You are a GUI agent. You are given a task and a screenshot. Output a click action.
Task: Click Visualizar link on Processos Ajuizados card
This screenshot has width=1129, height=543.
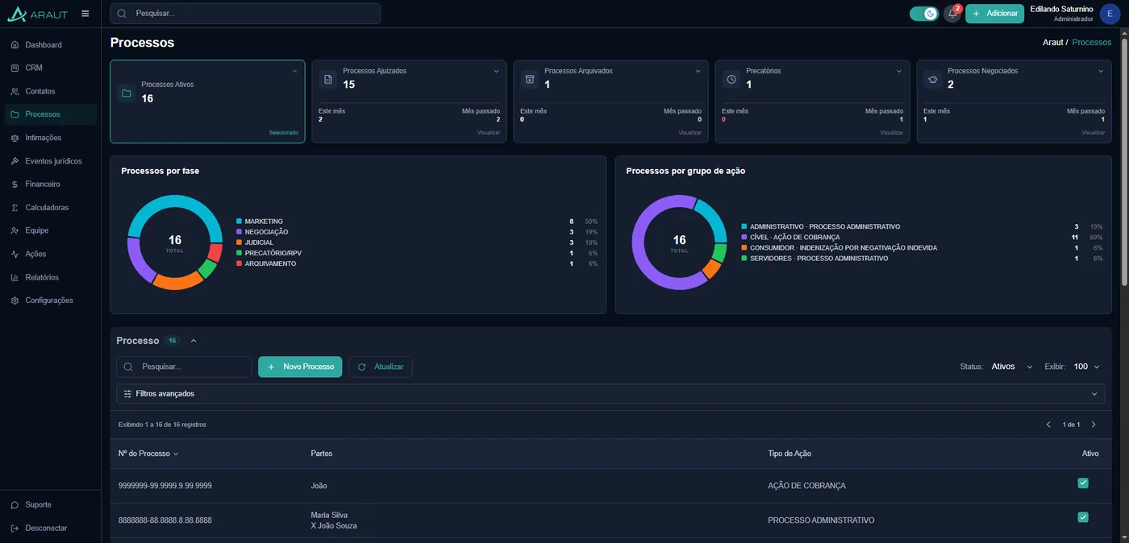488,133
